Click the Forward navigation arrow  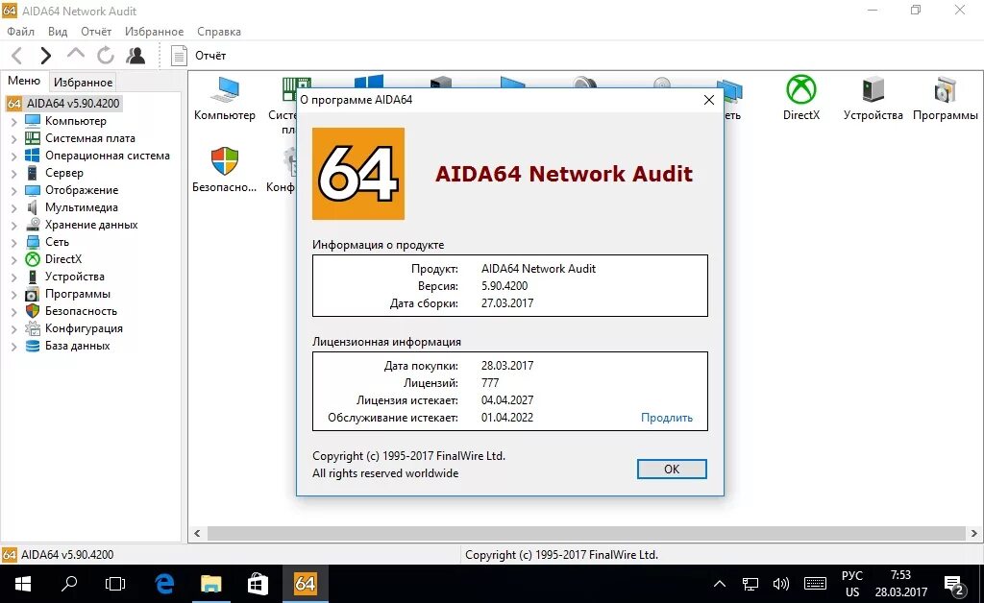(x=45, y=56)
